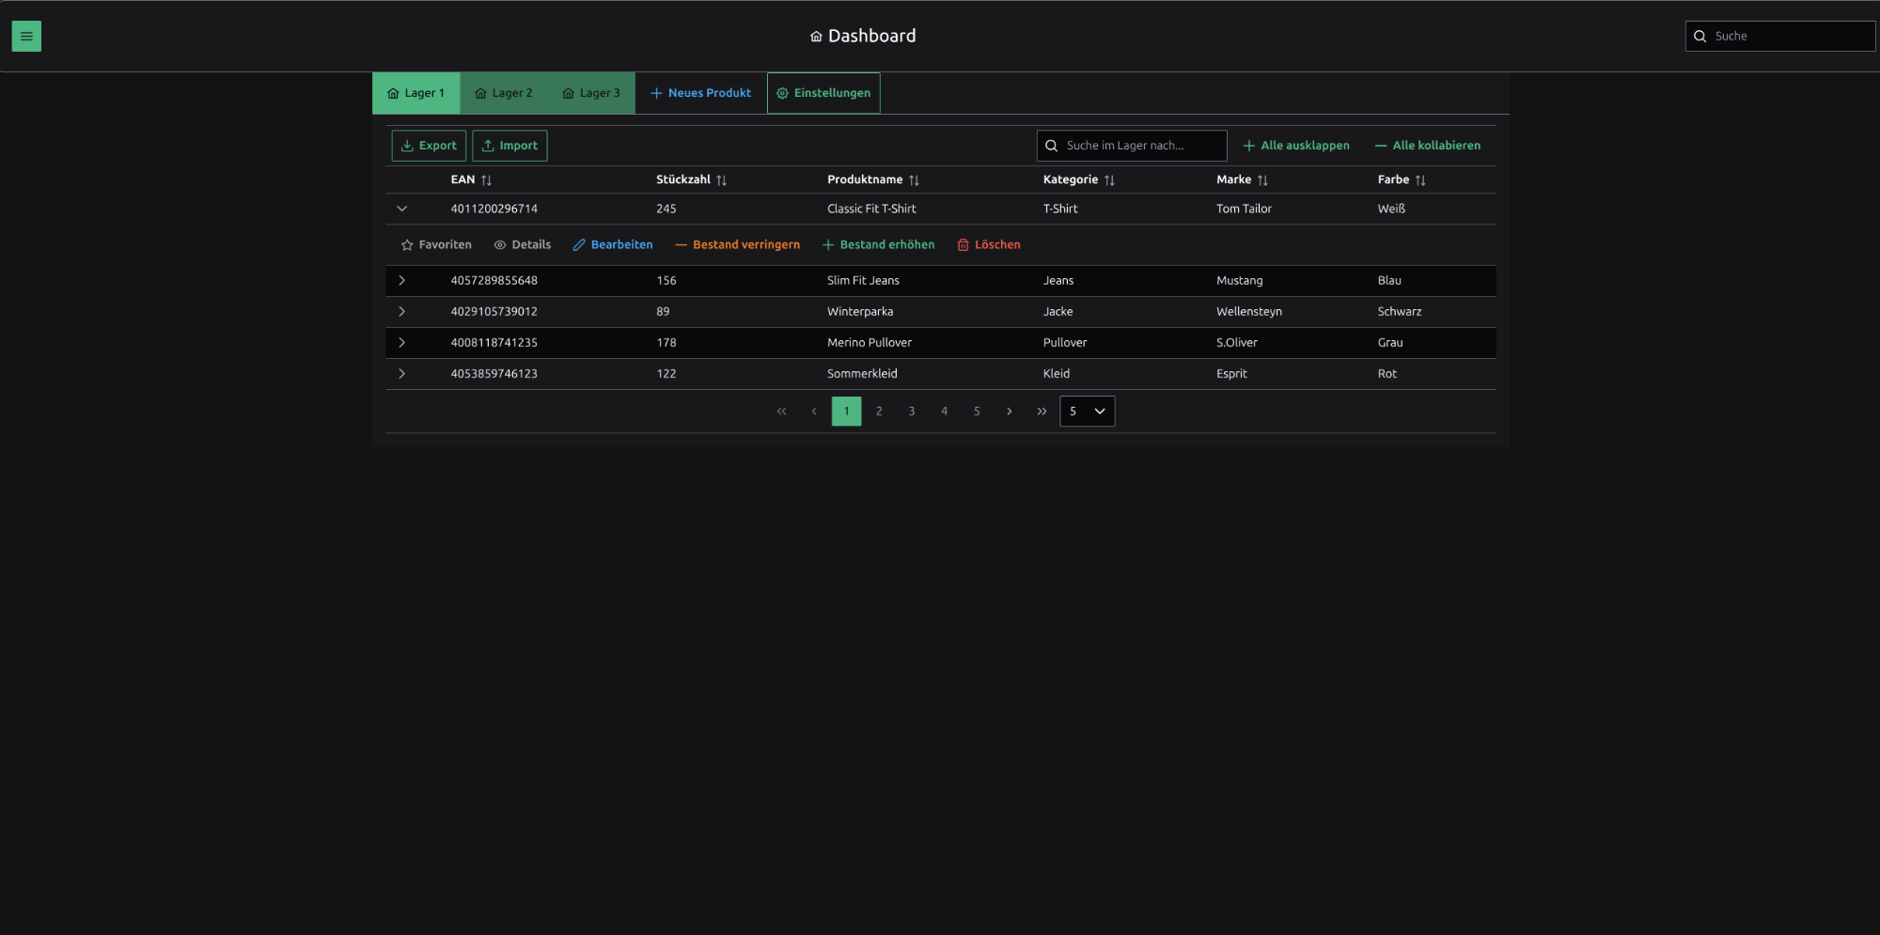Click Bestand erhöhen for the T-Shirt

(x=878, y=245)
